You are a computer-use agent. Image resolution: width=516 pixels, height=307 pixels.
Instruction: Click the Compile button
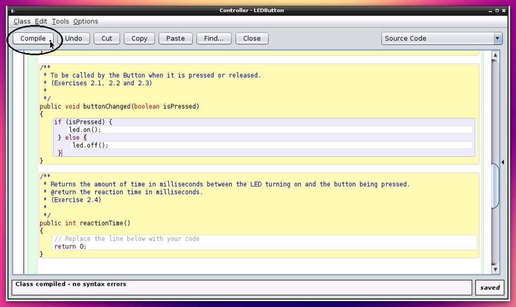[33, 38]
